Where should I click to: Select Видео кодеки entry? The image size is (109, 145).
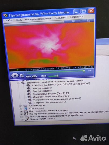42,91
